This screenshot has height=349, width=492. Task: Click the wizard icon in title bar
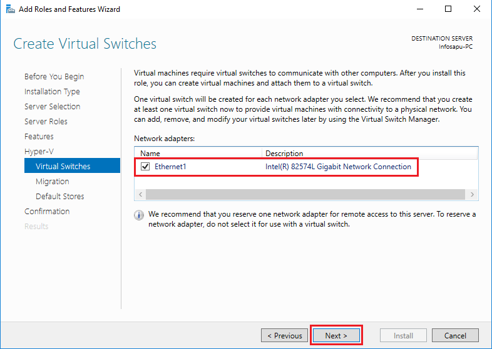[11, 9]
